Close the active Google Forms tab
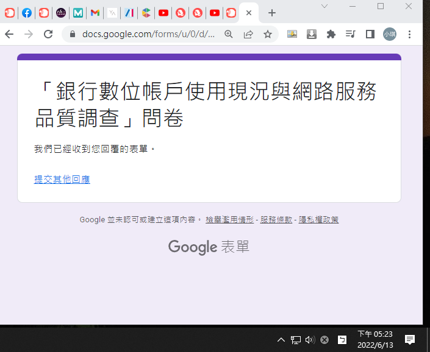430x352 pixels. click(x=249, y=13)
